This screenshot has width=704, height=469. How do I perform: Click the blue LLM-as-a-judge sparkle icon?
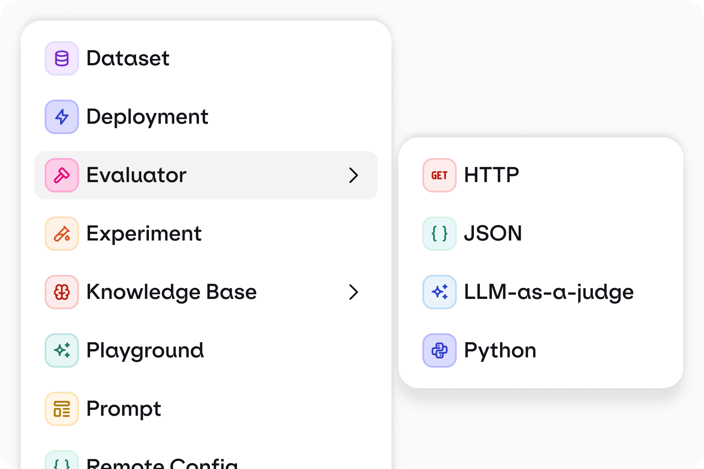click(x=440, y=292)
